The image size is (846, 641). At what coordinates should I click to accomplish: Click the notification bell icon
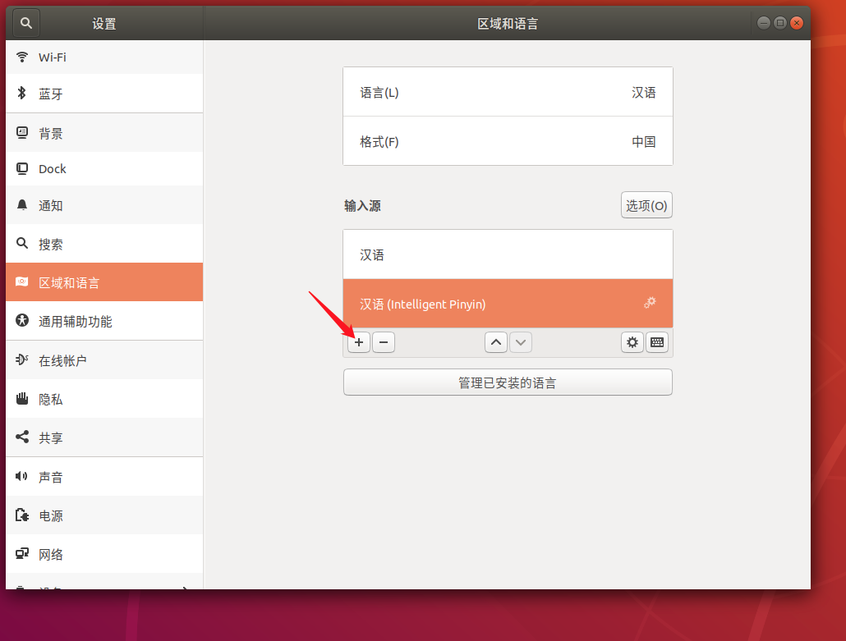(x=22, y=205)
